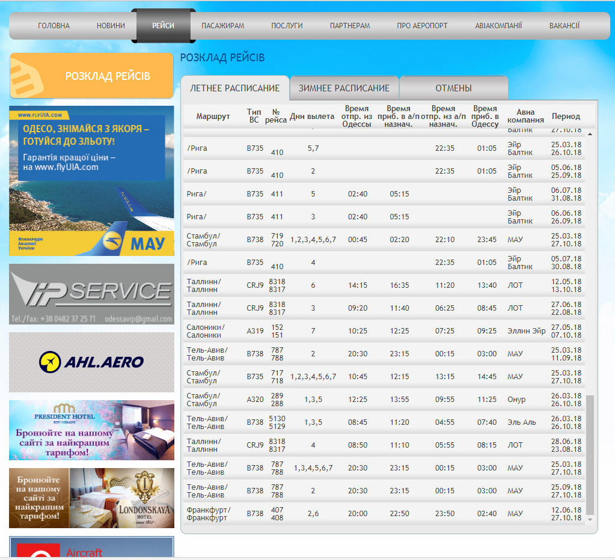Click the schedule icon on orange banner
The image size is (615, 560).
point(26,79)
